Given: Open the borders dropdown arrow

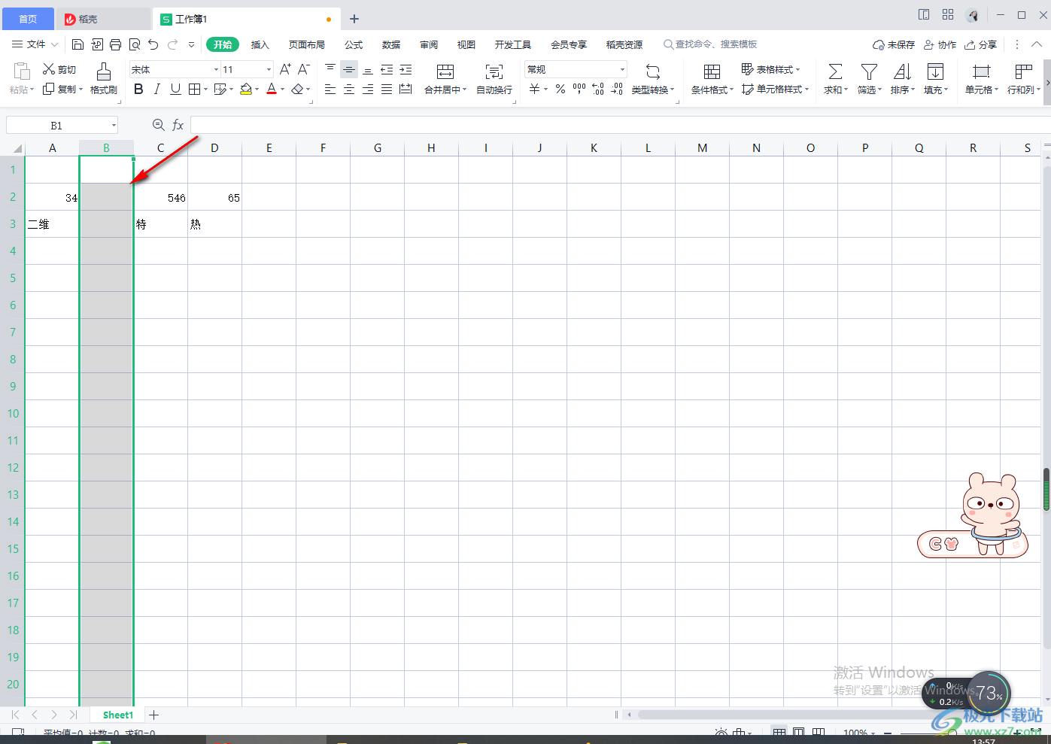Looking at the screenshot, I should [x=205, y=90].
